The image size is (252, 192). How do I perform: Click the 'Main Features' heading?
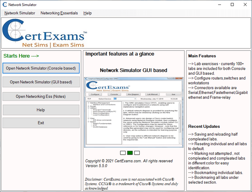(x=202, y=56)
